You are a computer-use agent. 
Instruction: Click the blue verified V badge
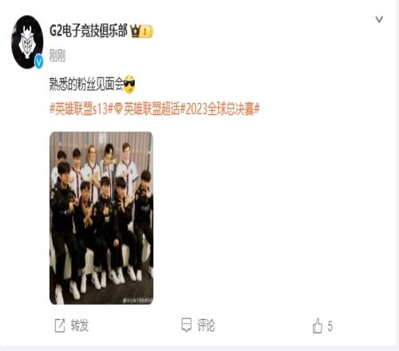[39, 62]
